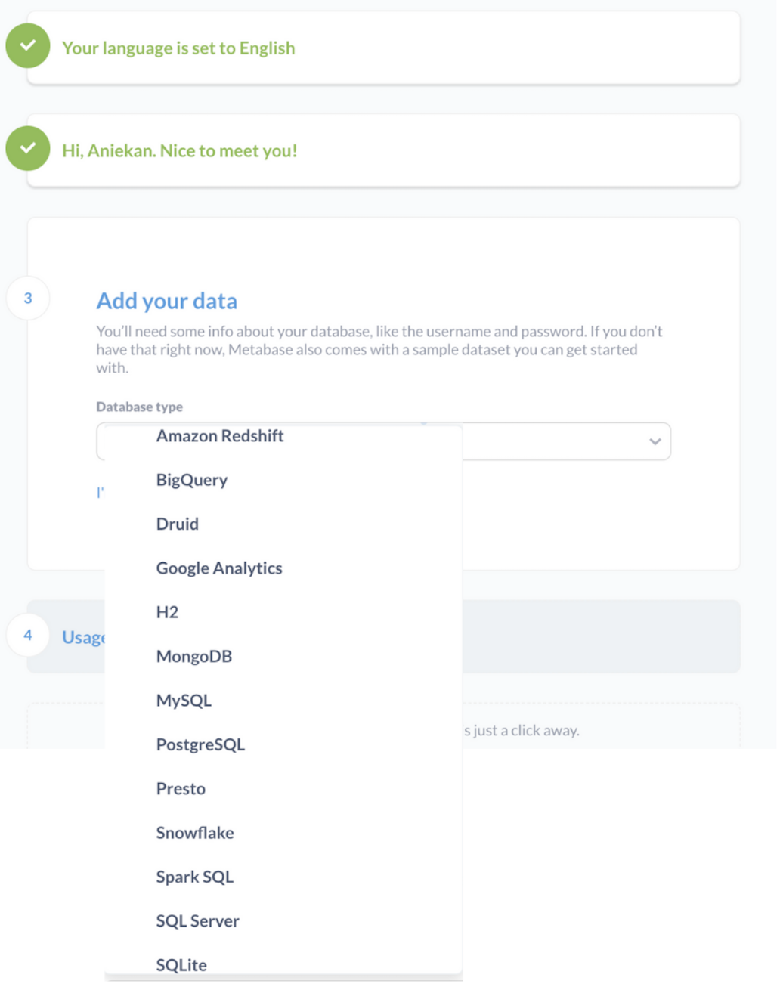Click the green checkmark beside language step
Viewport: 780px width, 990px height.
28,46
